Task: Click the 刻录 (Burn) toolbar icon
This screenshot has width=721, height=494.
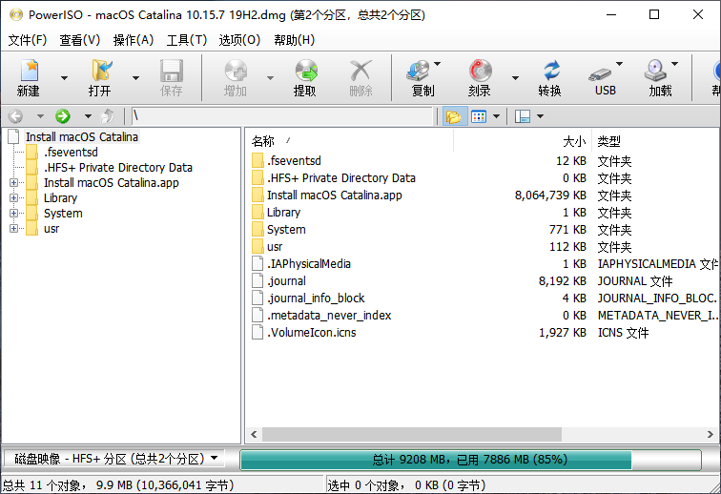Action: [x=480, y=77]
